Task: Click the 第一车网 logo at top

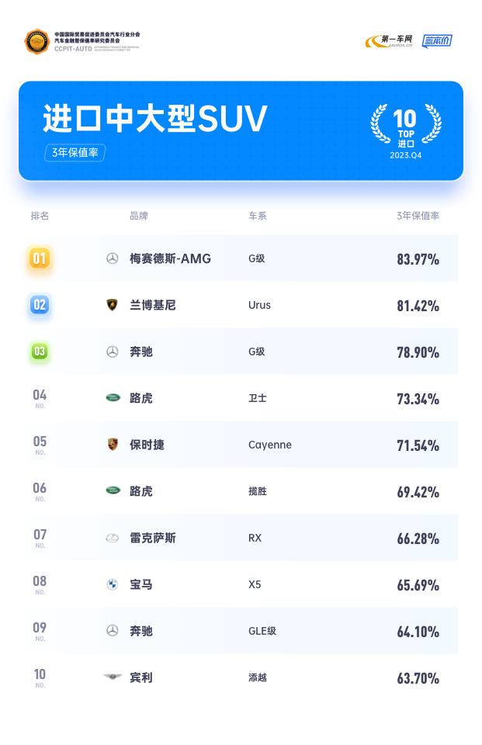Action: pos(389,41)
